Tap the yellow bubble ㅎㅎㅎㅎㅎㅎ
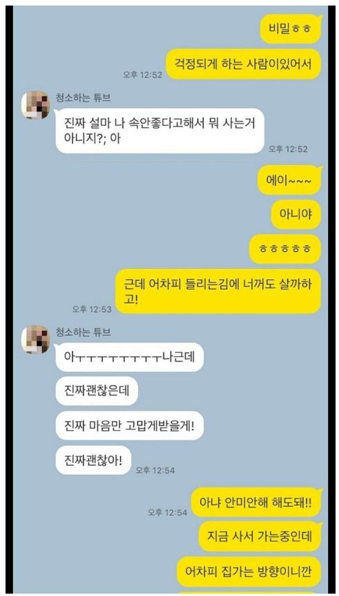The image size is (339, 596). click(285, 249)
